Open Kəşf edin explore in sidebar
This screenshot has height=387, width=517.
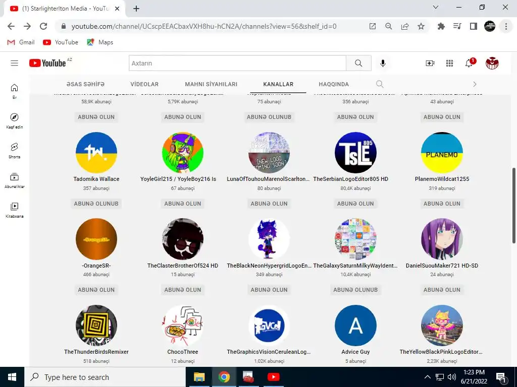14,121
